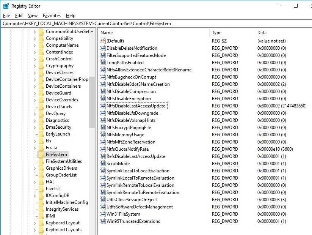Expand the DeviceGuard key

[34, 93]
